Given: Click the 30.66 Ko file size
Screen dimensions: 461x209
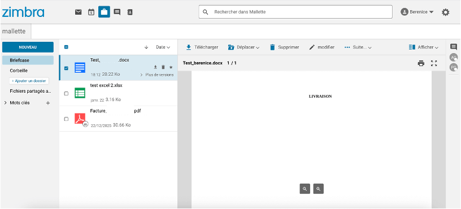Looking at the screenshot, I should [x=121, y=125].
